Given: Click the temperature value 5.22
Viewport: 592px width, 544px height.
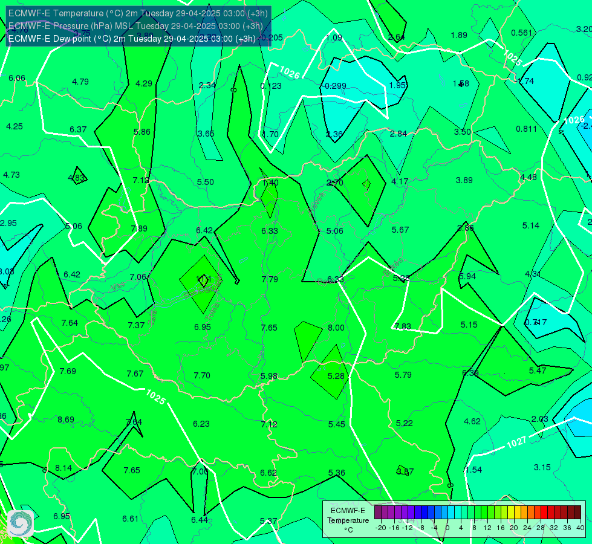Looking at the screenshot, I should (x=405, y=423).
